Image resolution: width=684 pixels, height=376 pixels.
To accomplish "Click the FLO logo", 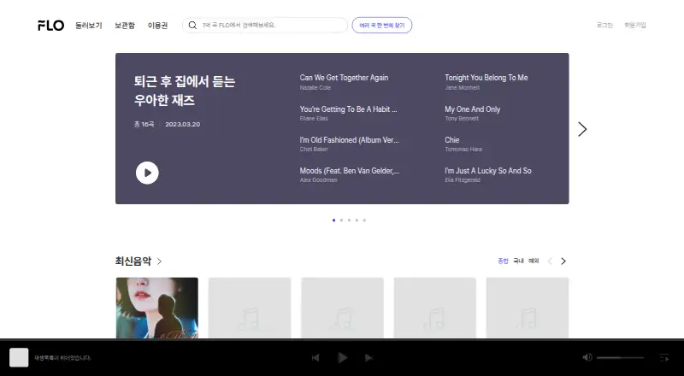I will 51,26.
